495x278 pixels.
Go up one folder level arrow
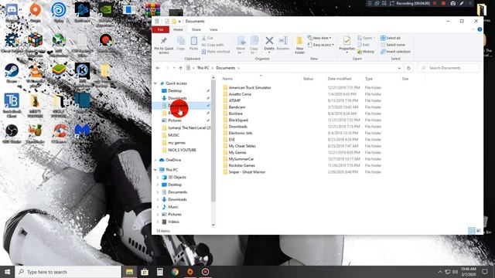(180, 68)
